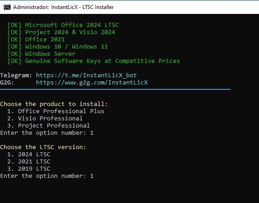Click the '2021 LTSC' version line
The image size is (259, 203).
(x=29, y=162)
